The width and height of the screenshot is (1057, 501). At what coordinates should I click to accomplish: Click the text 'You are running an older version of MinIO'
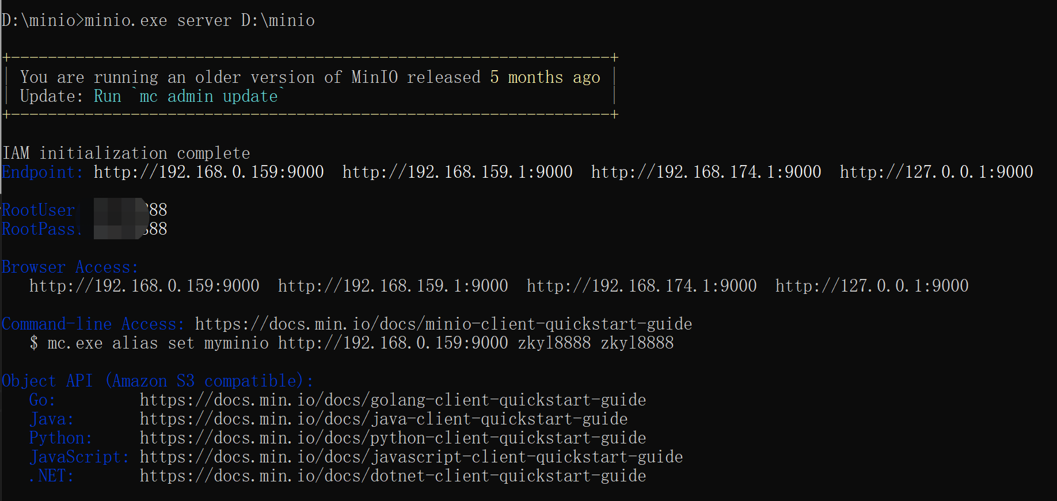click(x=209, y=77)
